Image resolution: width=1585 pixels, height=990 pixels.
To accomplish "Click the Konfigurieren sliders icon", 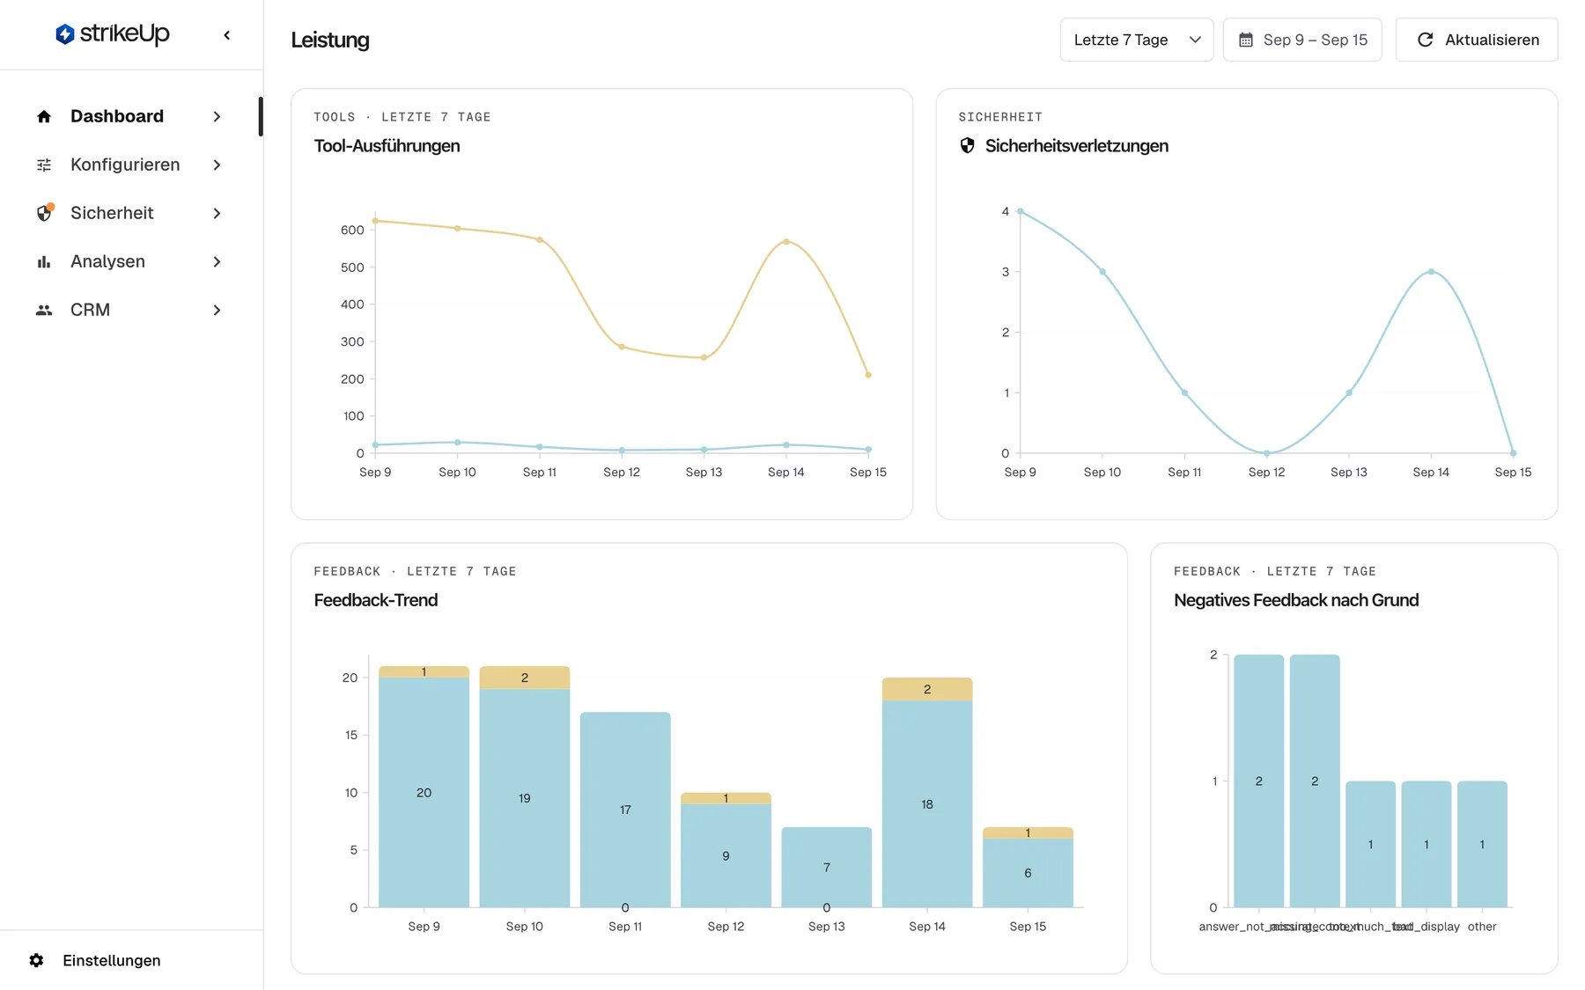I will tap(44, 165).
